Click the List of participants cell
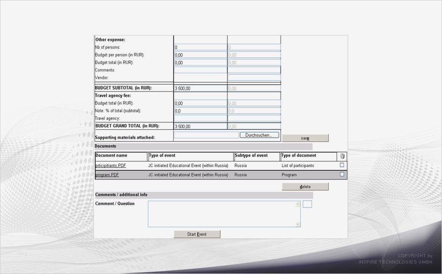This screenshot has width=442, height=274. click(298, 166)
